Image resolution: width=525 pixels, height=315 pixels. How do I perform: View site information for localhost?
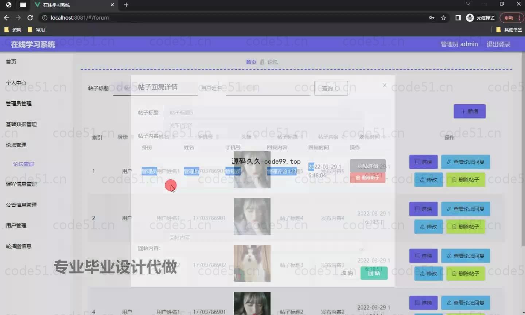coord(45,17)
